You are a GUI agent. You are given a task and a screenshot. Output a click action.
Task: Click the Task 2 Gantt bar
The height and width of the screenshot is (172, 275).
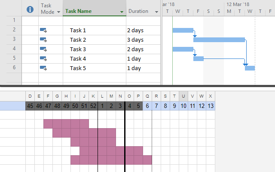pos(219,40)
